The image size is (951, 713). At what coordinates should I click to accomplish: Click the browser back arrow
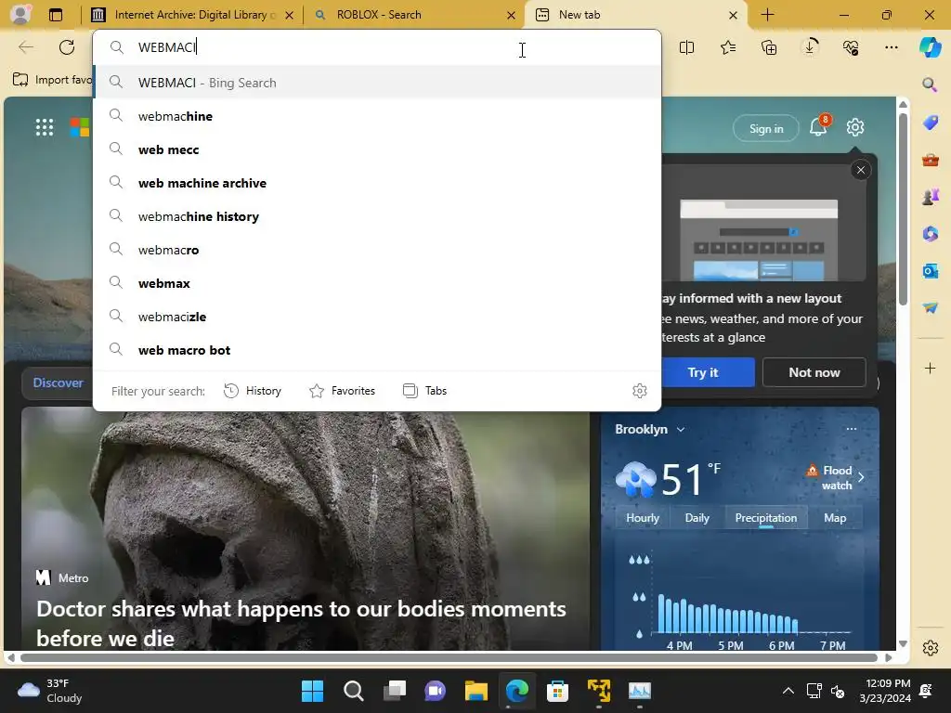[x=25, y=47]
